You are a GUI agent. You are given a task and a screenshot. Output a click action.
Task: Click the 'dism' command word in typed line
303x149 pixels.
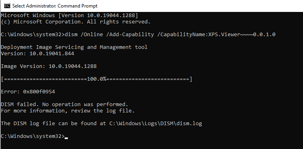(x=71, y=35)
